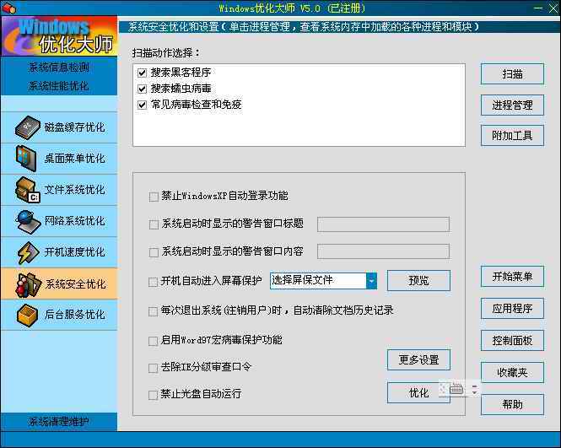
Task: Open 更多设置 button
Action: tap(418, 360)
